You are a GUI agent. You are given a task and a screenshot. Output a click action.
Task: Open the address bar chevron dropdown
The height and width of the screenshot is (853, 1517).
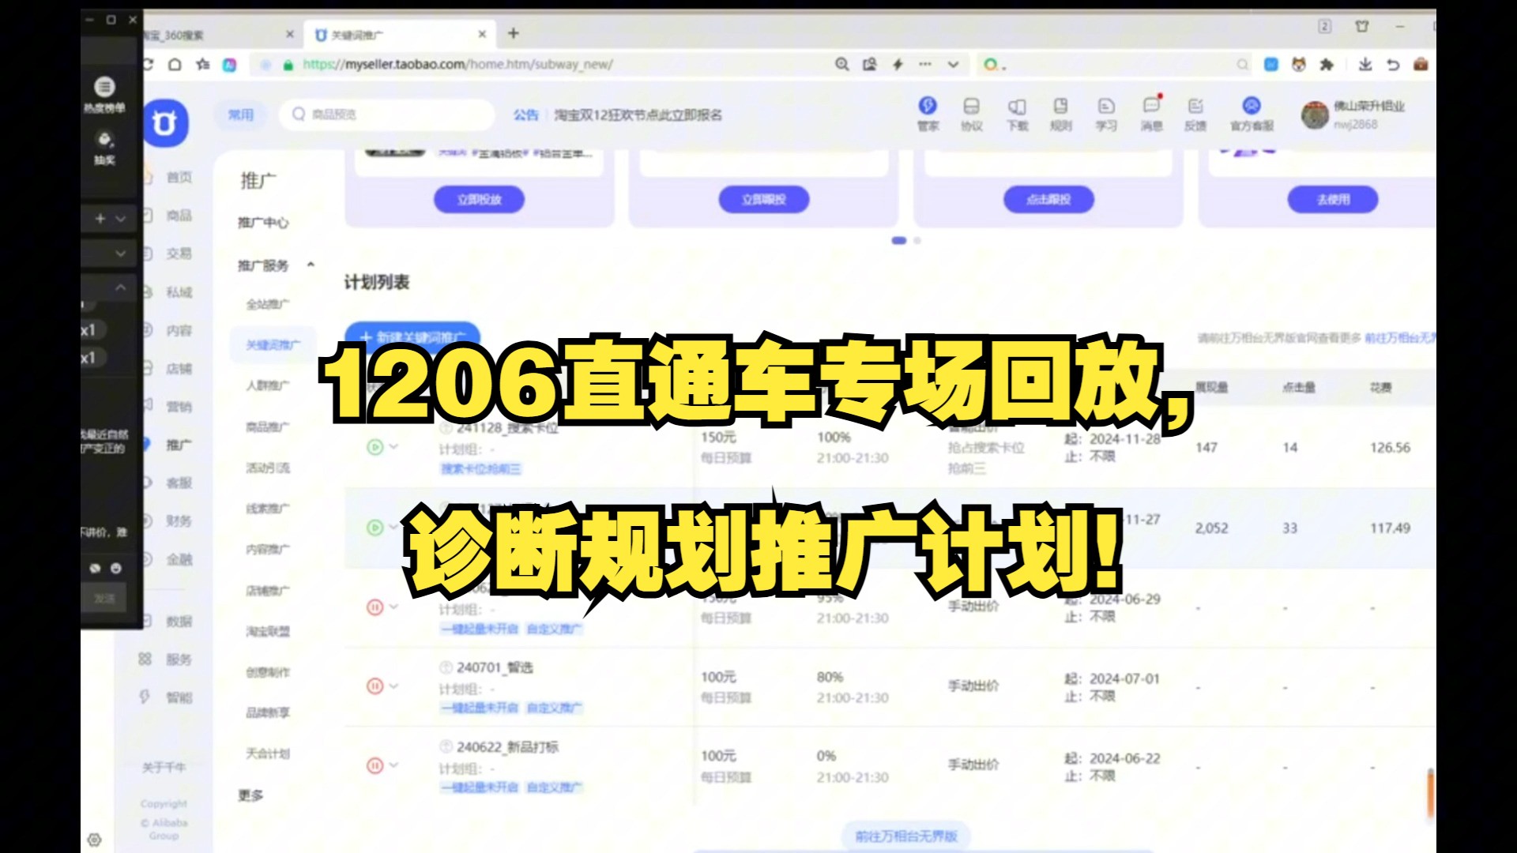(x=954, y=65)
